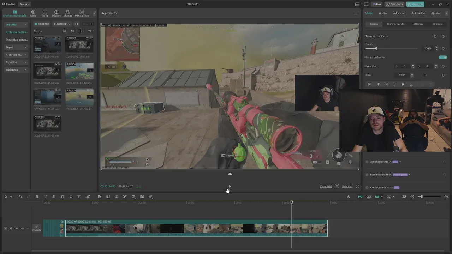
Task: Zoom out the timeline
Action: [412, 197]
